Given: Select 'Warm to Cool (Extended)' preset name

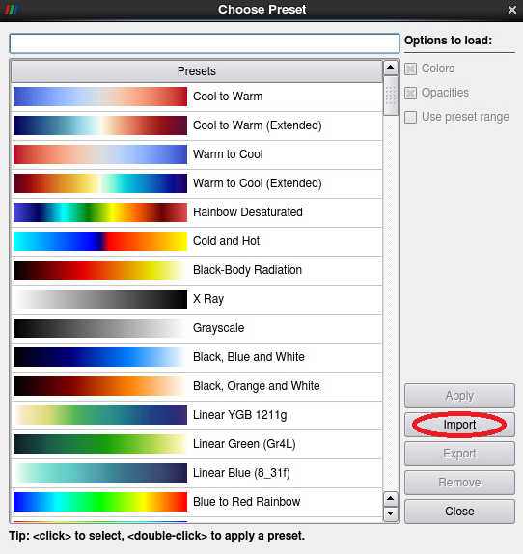Looking at the screenshot, I should [258, 183].
